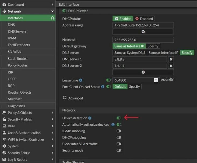Show info tooltip for Lease time
The height and width of the screenshot is (163, 197).
[x=81, y=80]
